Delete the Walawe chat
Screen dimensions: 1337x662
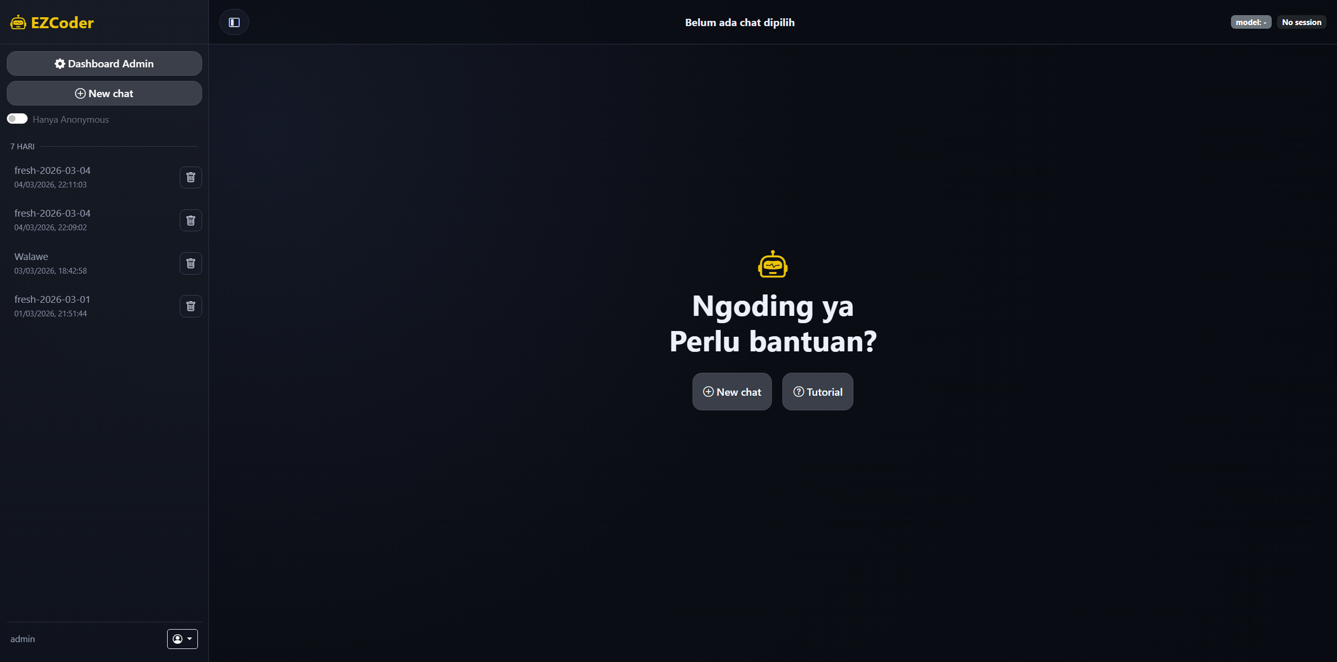(191, 264)
